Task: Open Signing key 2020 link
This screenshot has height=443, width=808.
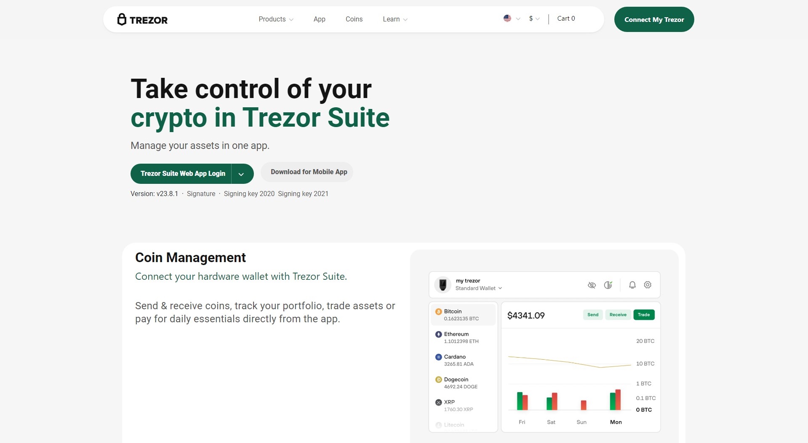Action: pyautogui.click(x=249, y=194)
